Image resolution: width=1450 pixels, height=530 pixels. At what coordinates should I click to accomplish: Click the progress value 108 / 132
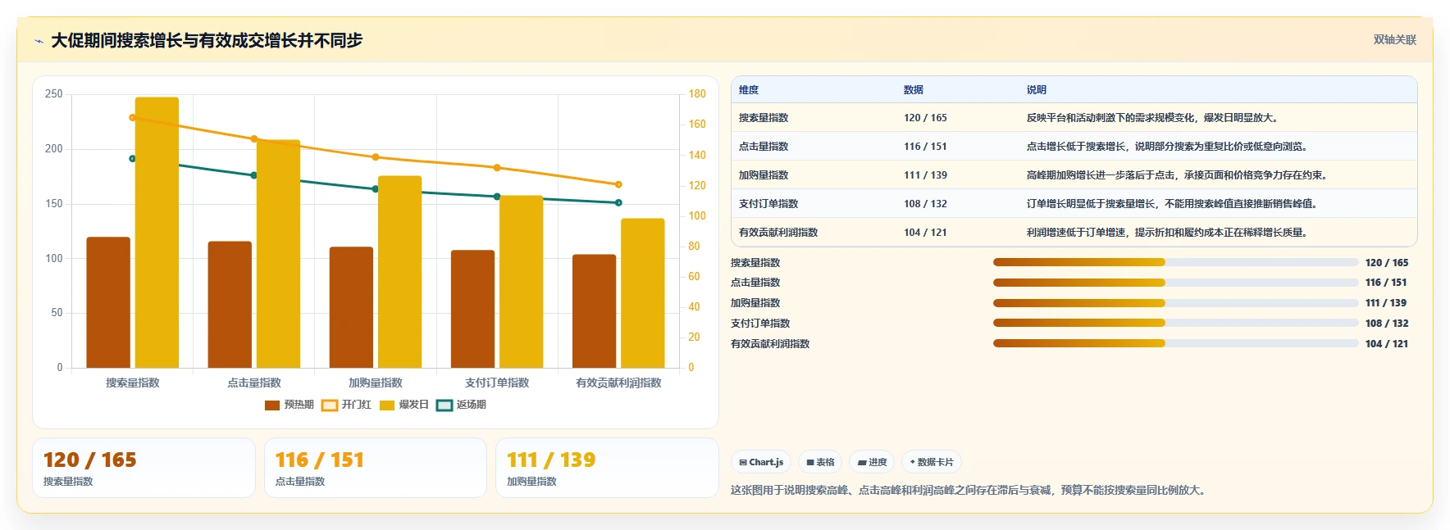(1387, 323)
